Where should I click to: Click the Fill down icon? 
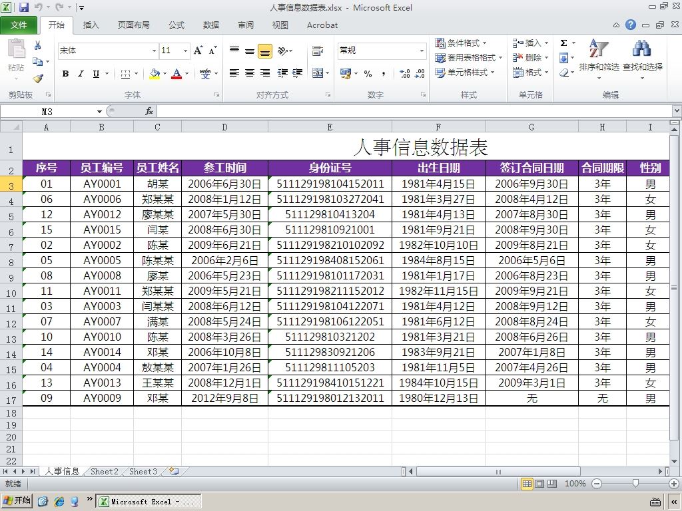pos(563,58)
